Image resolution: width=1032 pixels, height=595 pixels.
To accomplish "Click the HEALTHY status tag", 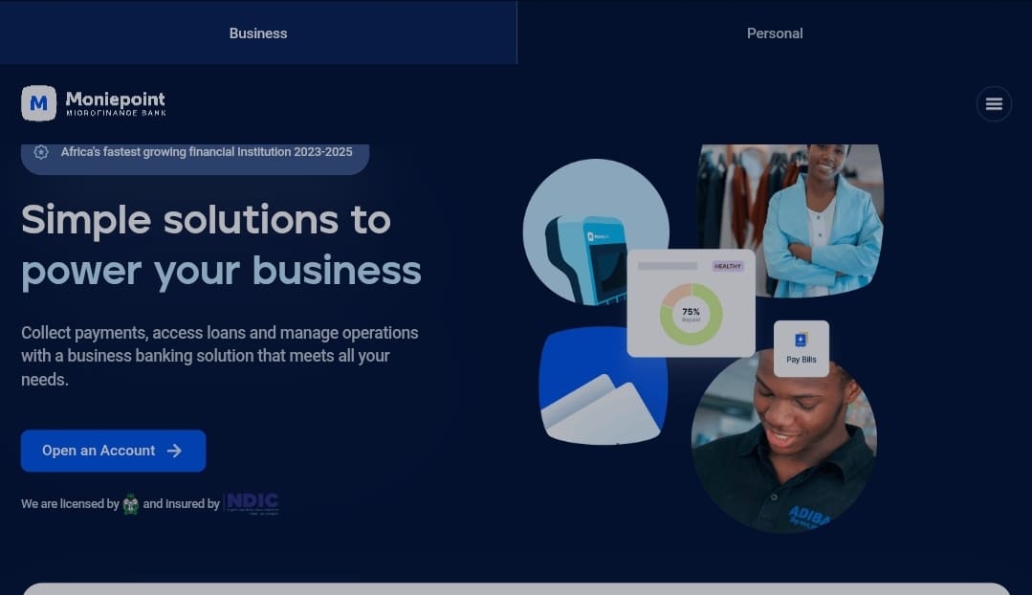I will tap(728, 266).
